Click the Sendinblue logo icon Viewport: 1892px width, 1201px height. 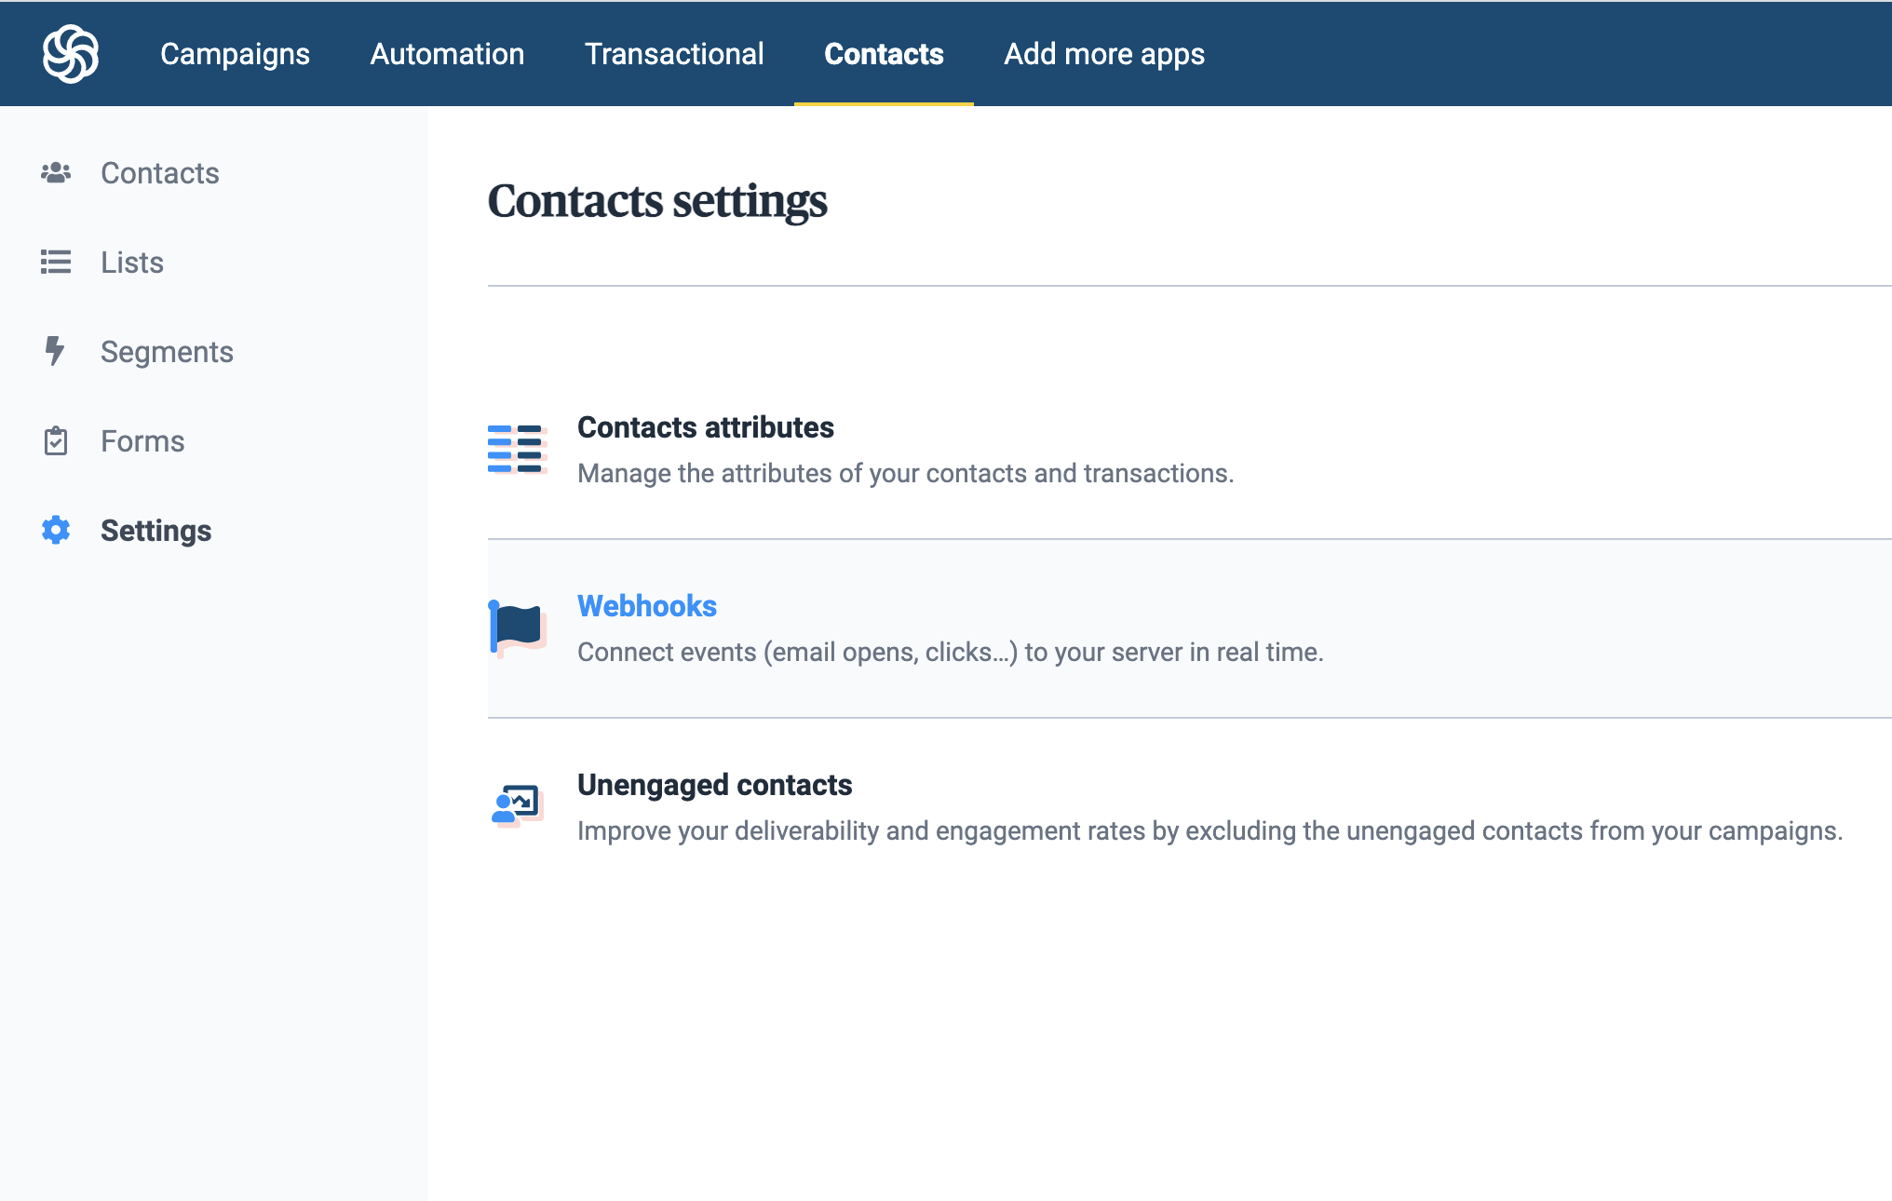[x=71, y=54]
